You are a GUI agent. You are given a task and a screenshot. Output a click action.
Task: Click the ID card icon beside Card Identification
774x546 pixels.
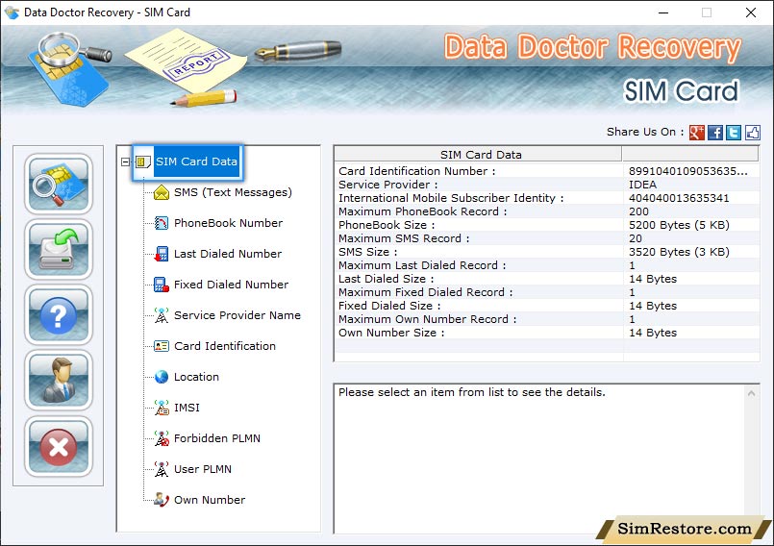click(162, 346)
